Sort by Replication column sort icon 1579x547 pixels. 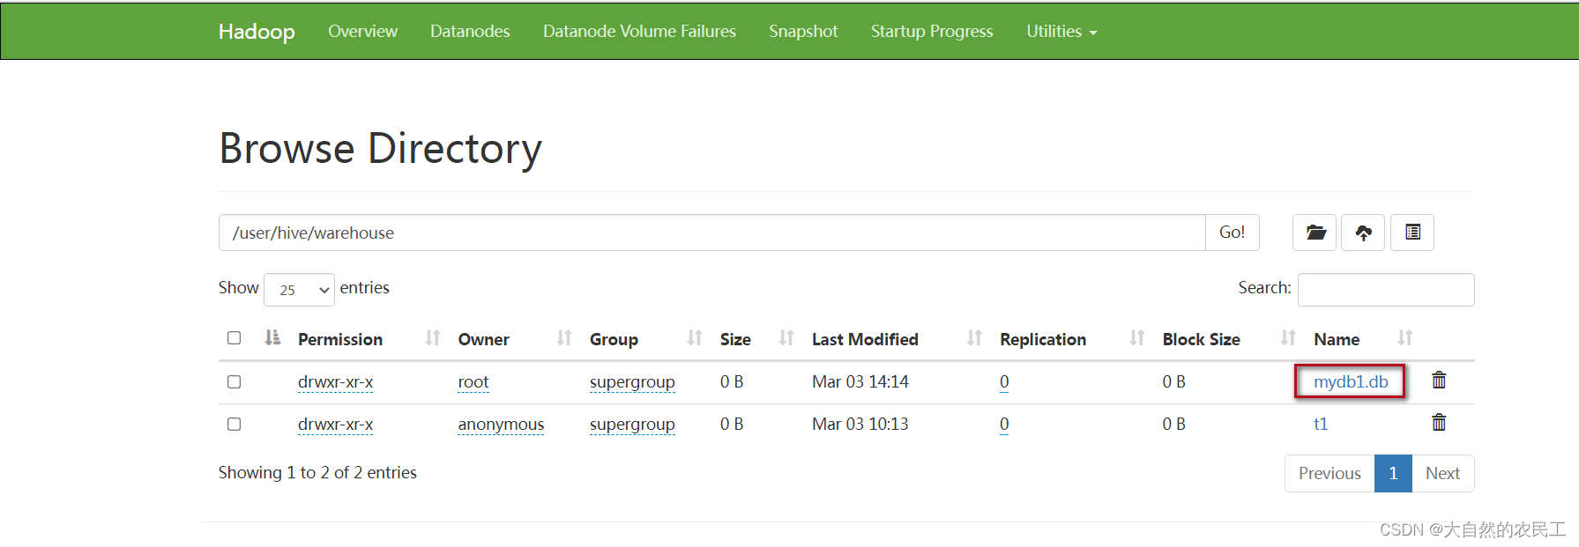pos(1137,338)
